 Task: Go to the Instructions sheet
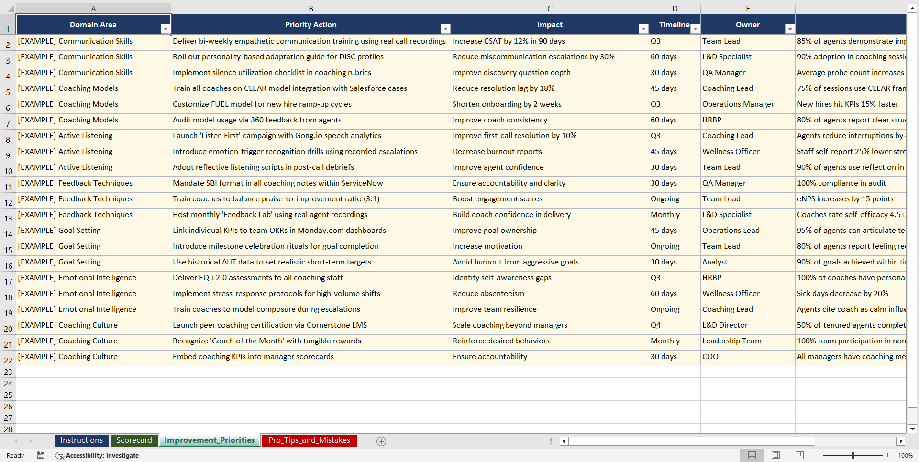click(81, 440)
